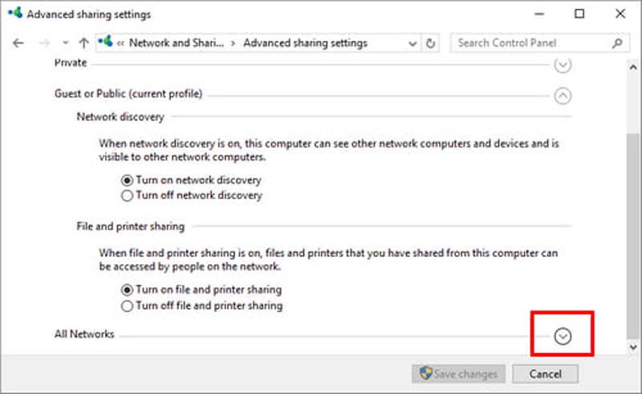Expand the Private profile section
This screenshot has height=394, width=642.
click(563, 63)
